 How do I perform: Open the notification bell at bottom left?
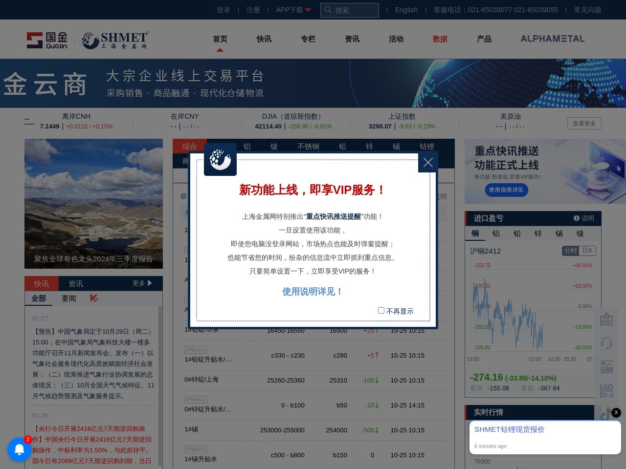20,449
